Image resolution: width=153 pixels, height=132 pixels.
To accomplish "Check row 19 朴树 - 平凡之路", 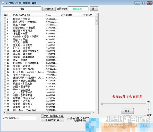I will click(5, 75).
